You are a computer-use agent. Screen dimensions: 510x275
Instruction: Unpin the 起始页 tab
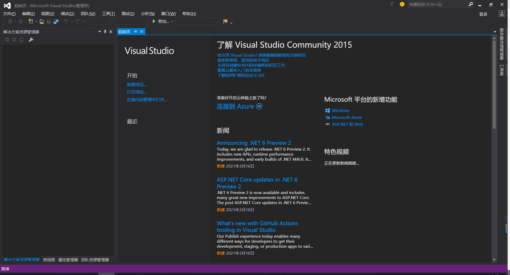click(135, 31)
